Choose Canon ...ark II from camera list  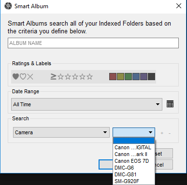point(134,154)
